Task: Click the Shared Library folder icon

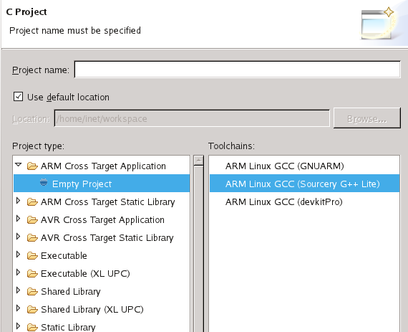Action: 32,291
